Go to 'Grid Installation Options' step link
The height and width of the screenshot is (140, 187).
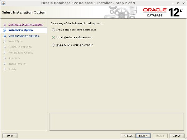tap(24, 36)
